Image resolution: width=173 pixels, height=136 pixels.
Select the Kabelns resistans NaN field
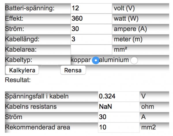click(x=118, y=106)
